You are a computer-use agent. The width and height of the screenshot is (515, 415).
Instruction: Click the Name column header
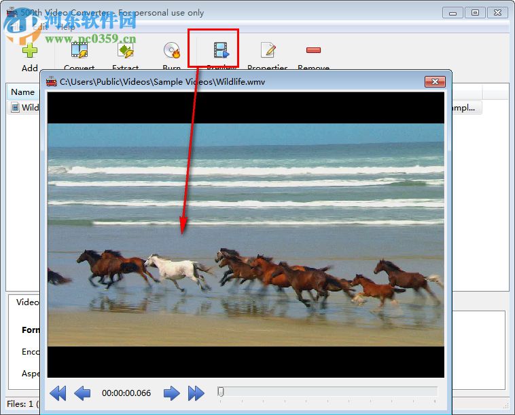pyautogui.click(x=22, y=92)
